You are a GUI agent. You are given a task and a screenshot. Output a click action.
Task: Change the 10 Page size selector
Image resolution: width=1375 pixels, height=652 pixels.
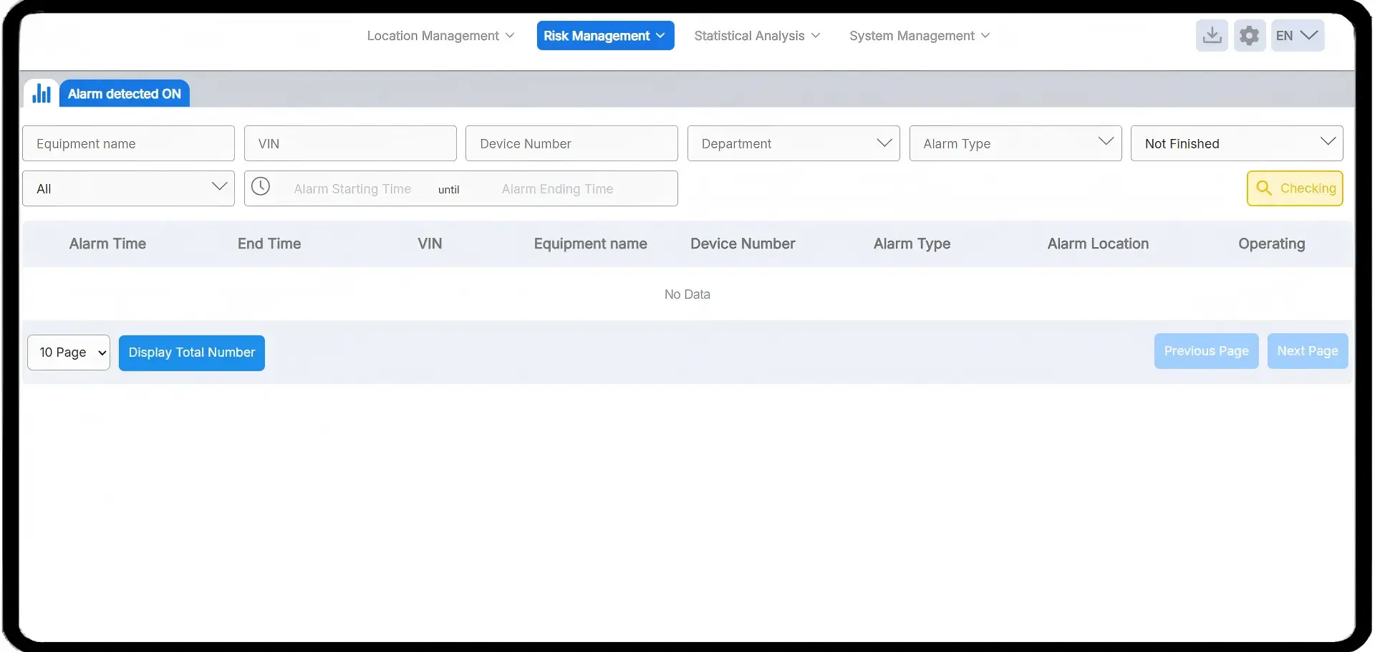69,353
